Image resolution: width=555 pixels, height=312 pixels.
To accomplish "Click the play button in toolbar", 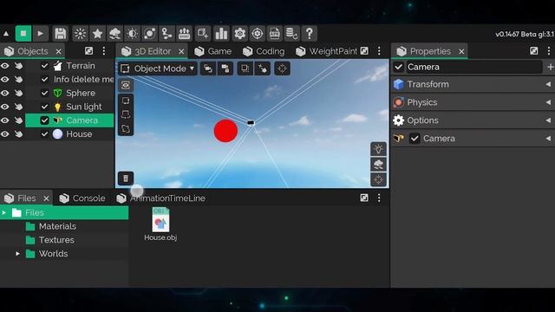I will (x=41, y=34).
